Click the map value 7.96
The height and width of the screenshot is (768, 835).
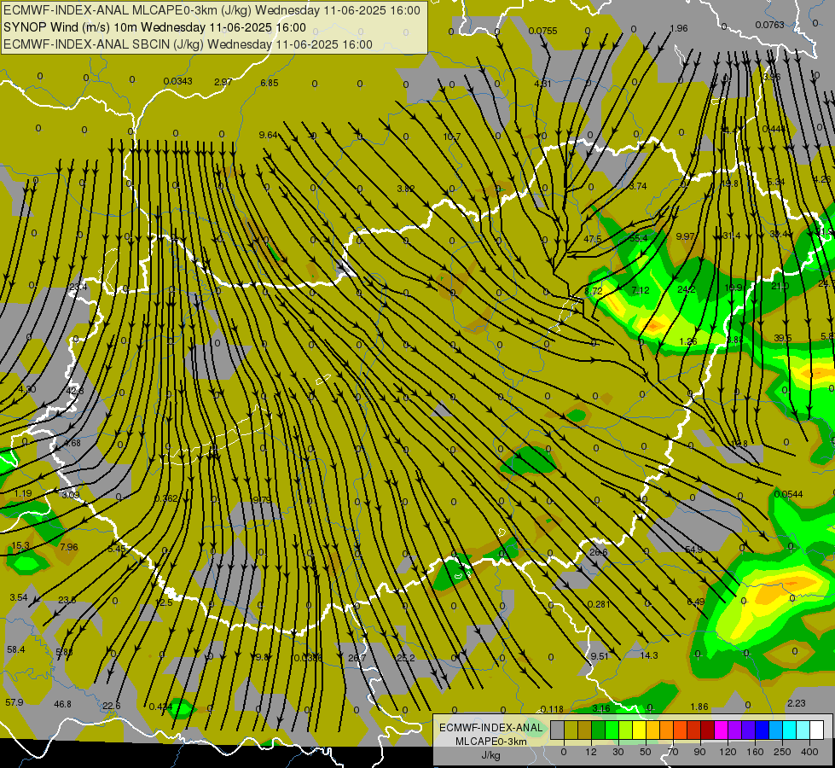[x=69, y=547]
